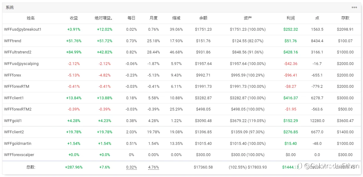363x177 pixels.
Task: Sort by 每日 column header
Action: (131, 18)
